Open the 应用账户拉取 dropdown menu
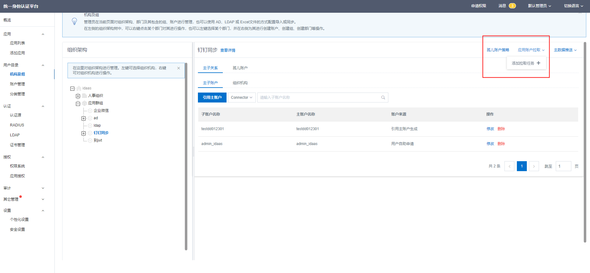 point(531,50)
